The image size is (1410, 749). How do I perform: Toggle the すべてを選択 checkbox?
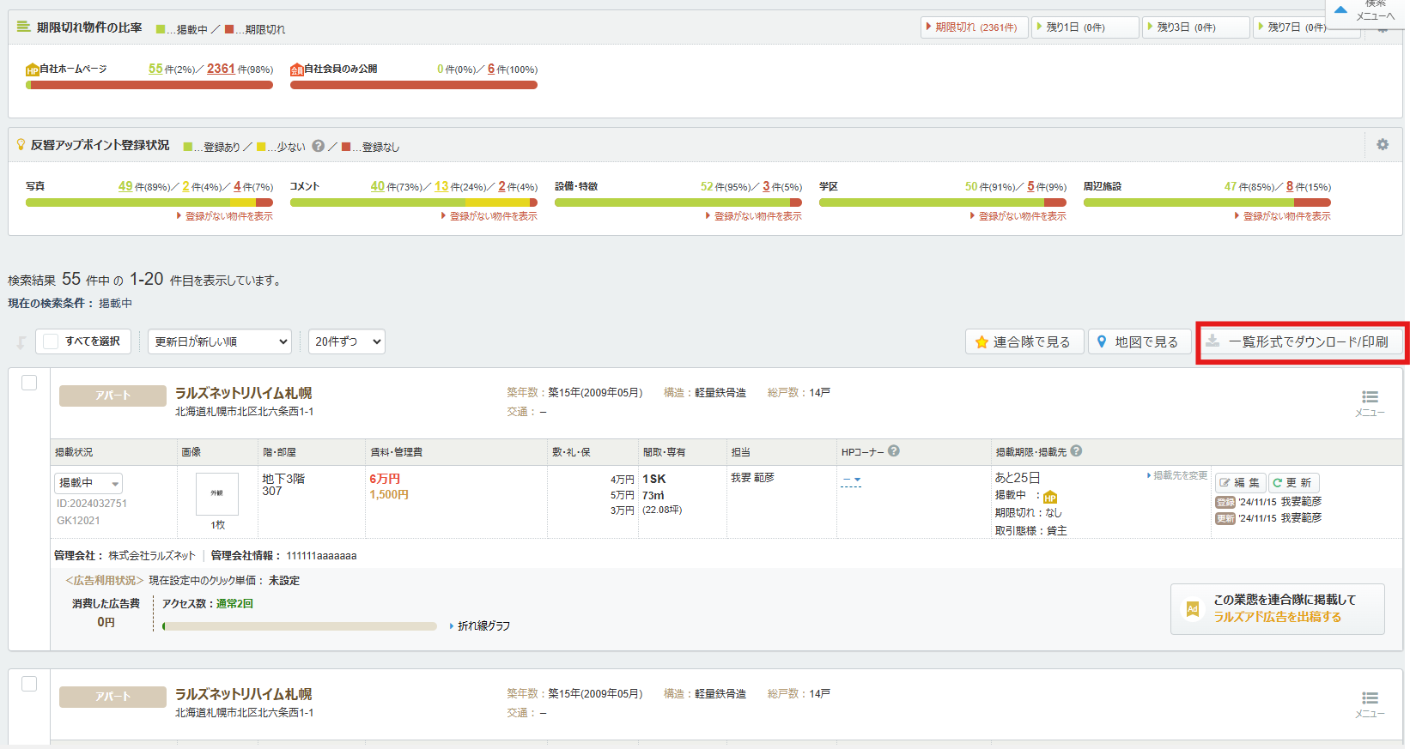pyautogui.click(x=52, y=341)
